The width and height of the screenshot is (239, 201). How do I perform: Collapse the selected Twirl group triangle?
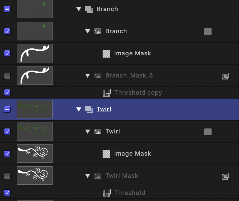(79, 109)
